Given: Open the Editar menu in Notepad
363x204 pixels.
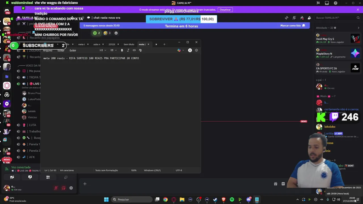Looking at the screenshot, I should click(x=61, y=50).
